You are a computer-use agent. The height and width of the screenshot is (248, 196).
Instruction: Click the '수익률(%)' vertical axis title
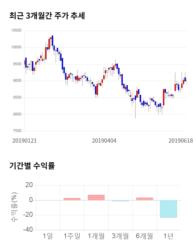click(x=14, y=207)
